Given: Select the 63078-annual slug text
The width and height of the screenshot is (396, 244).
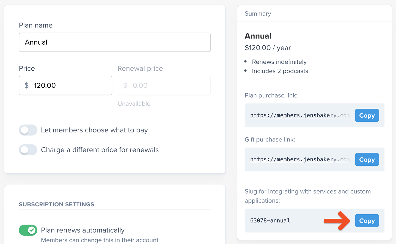Looking at the screenshot, I should [270, 221].
